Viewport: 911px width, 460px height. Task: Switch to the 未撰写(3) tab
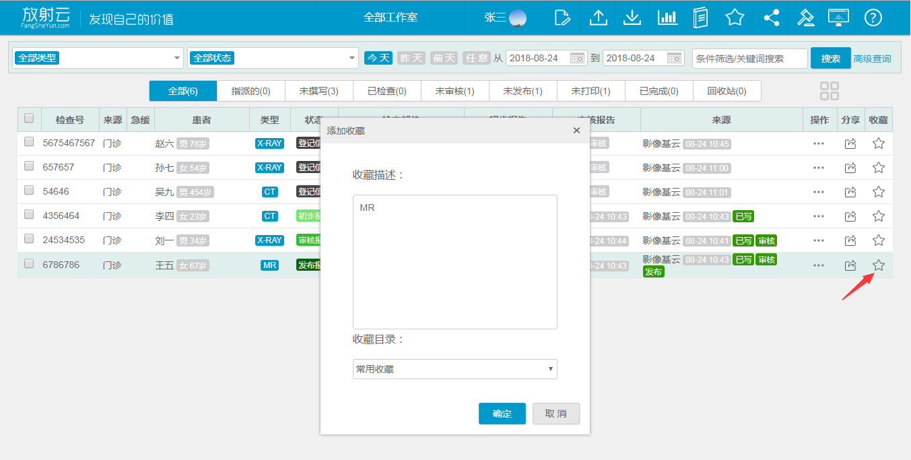(x=318, y=91)
